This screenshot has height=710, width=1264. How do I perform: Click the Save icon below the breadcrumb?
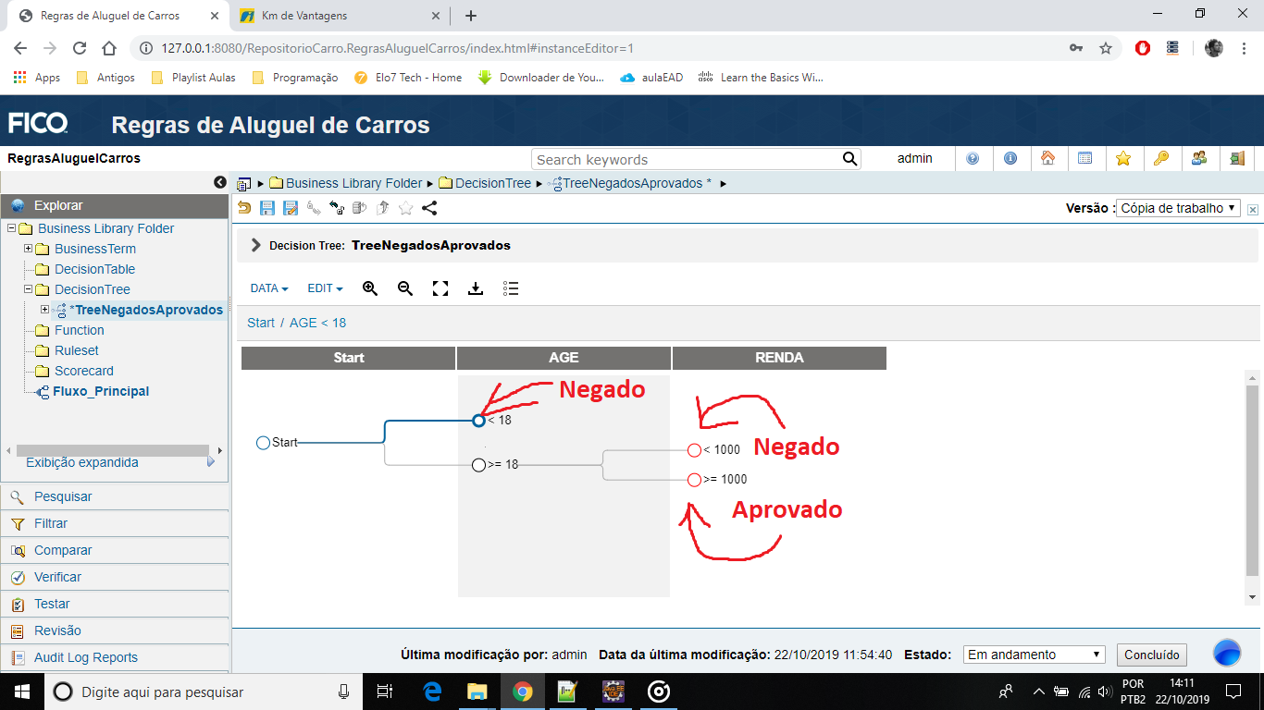pos(267,208)
